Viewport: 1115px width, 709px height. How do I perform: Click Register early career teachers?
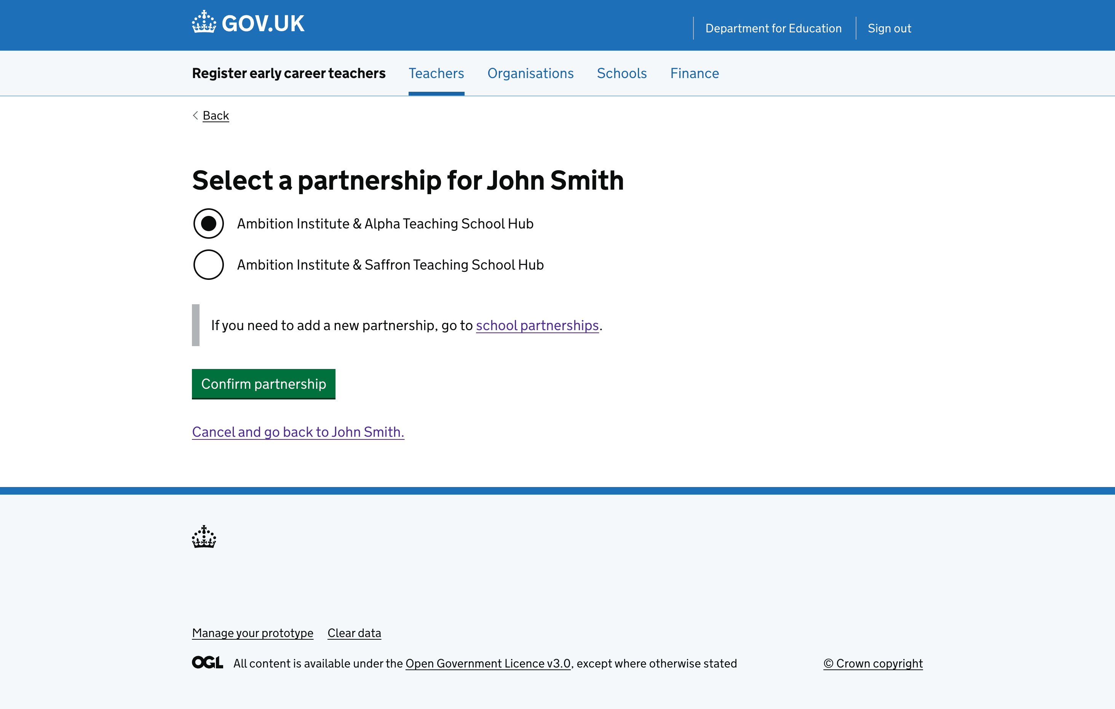[289, 73]
